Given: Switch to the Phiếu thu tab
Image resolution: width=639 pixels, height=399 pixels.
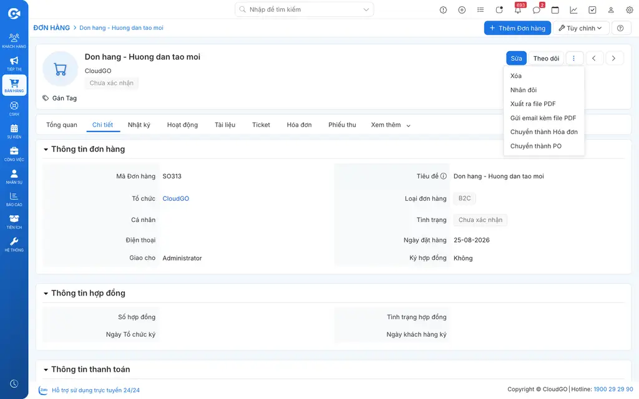Looking at the screenshot, I should coord(342,125).
